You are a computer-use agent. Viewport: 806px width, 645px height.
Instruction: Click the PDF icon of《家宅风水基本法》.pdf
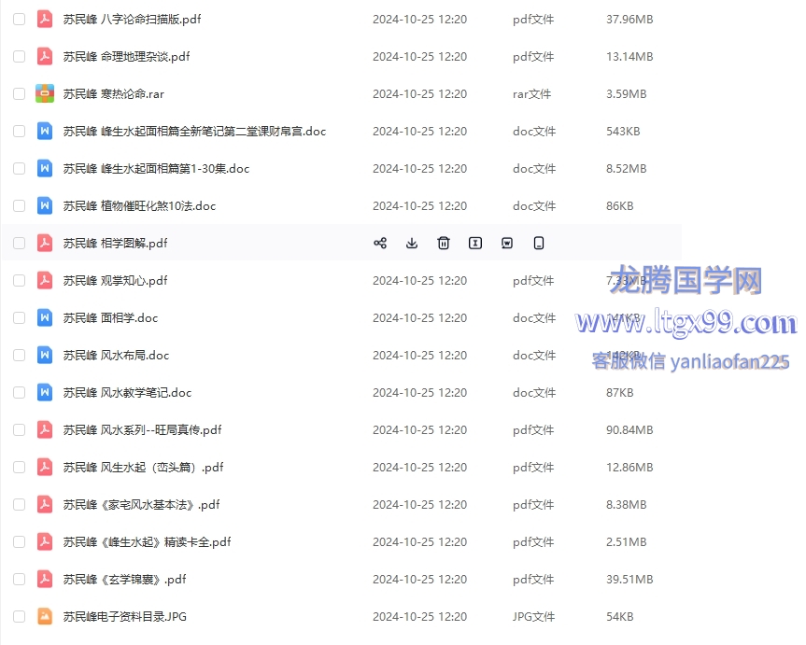tap(45, 505)
